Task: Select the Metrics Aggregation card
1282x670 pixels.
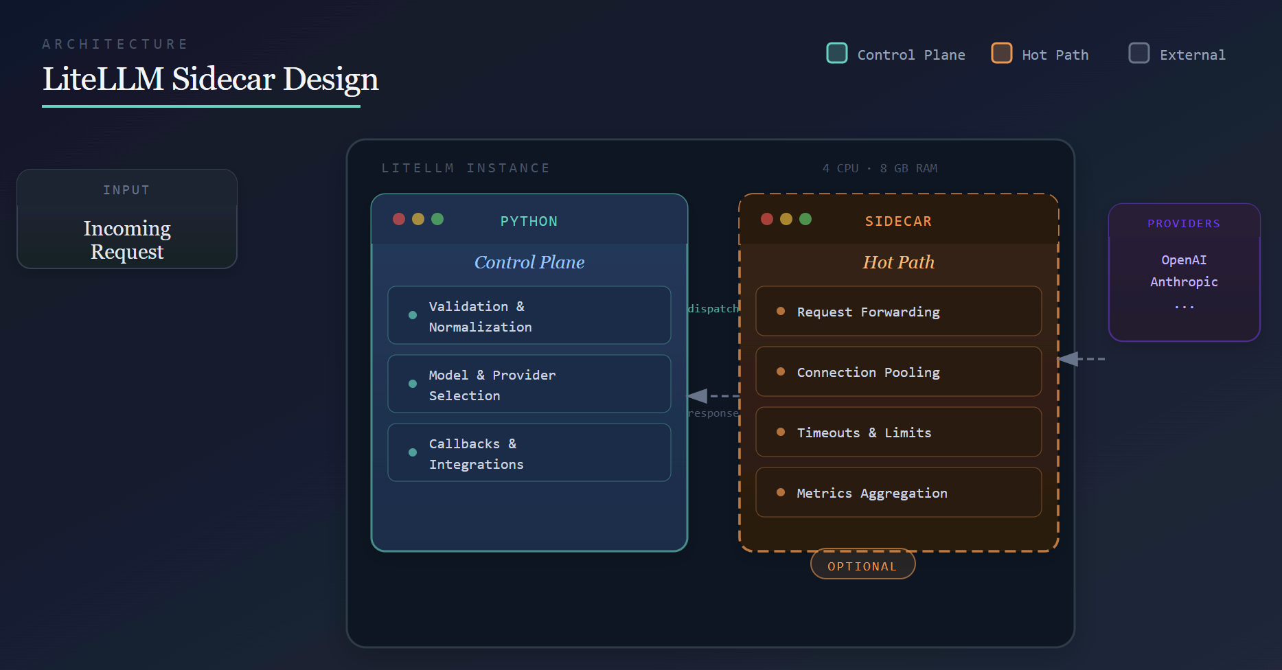Action: (898, 492)
